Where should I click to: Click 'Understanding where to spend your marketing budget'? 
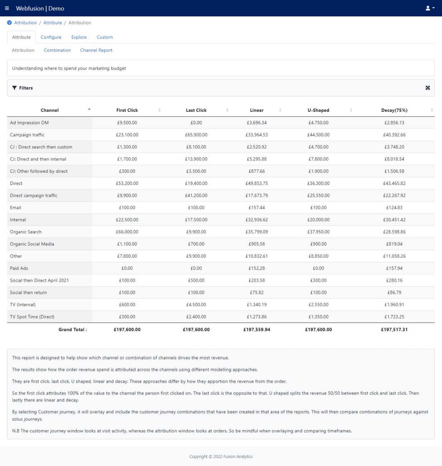pyautogui.click(x=69, y=68)
